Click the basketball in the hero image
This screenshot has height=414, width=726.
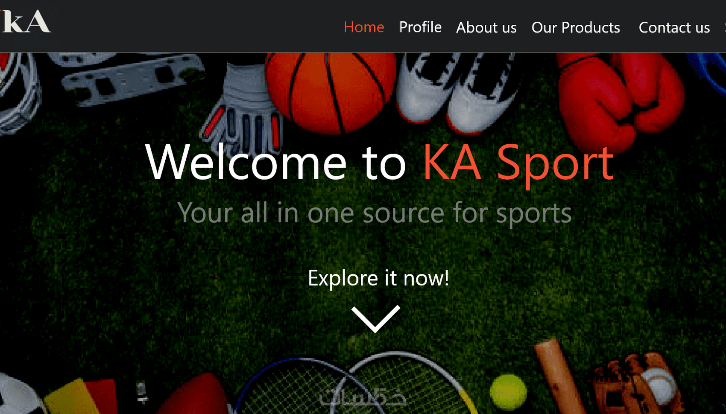tap(330, 92)
